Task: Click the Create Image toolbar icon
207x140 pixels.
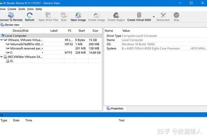Action: tap(97, 15)
